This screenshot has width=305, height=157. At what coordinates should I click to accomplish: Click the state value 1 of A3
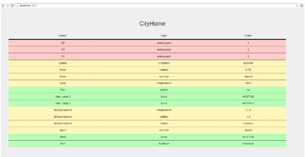(248, 50)
